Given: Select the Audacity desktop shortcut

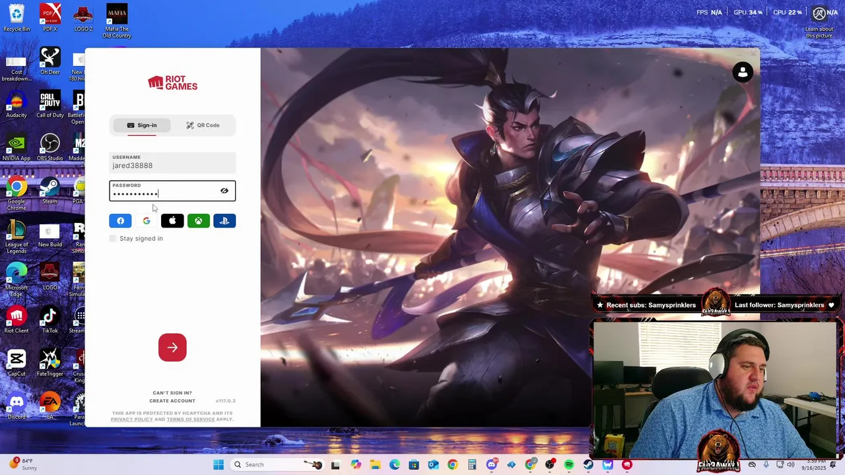Looking at the screenshot, I should point(17,104).
